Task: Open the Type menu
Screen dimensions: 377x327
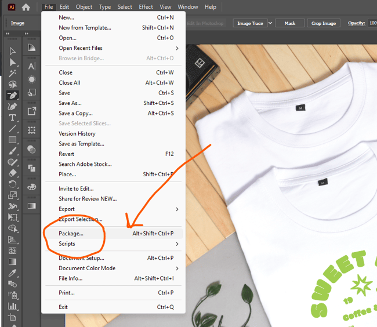Action: [105, 7]
